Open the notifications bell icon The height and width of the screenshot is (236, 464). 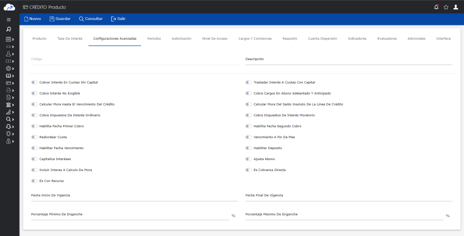point(436,7)
